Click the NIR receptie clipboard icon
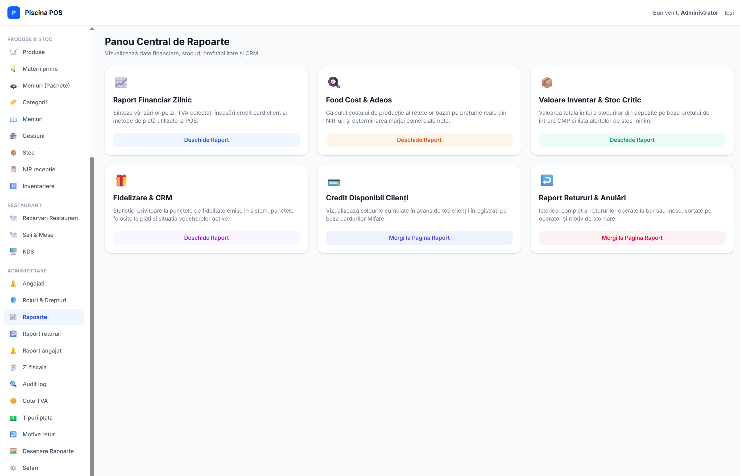The width and height of the screenshot is (740, 476). [x=13, y=169]
